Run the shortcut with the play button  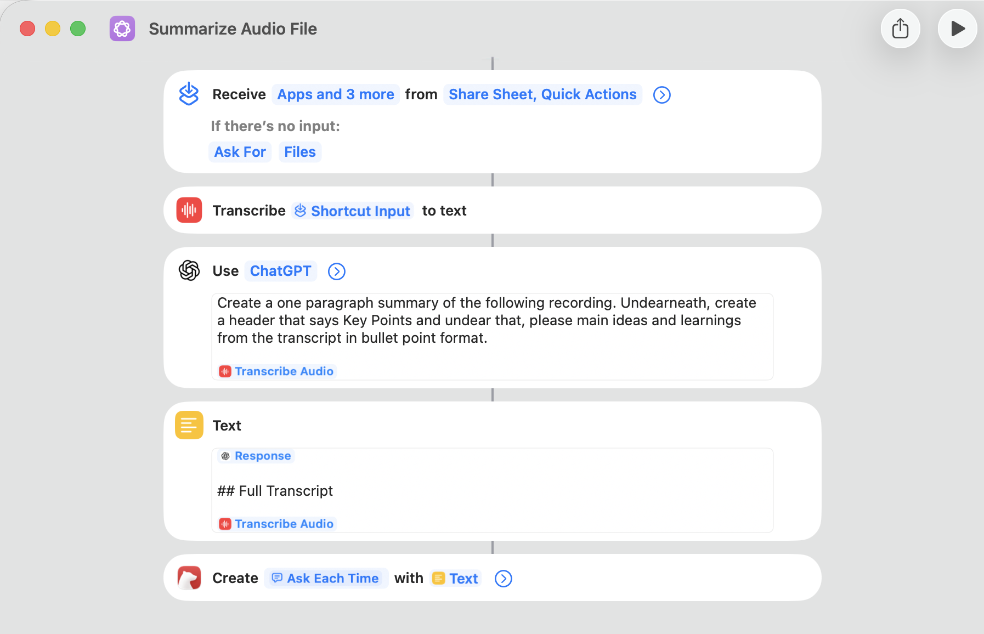click(957, 29)
